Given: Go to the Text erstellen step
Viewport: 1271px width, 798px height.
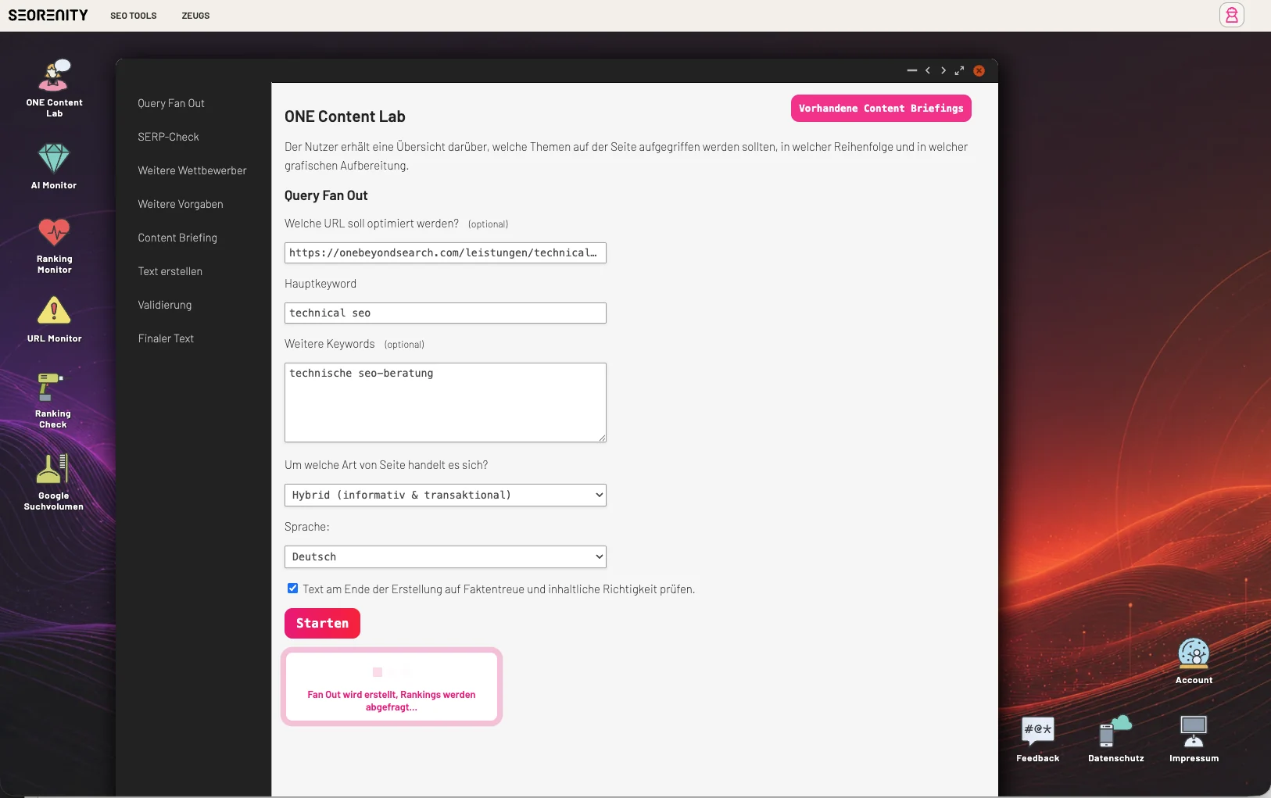Looking at the screenshot, I should pyautogui.click(x=170, y=271).
